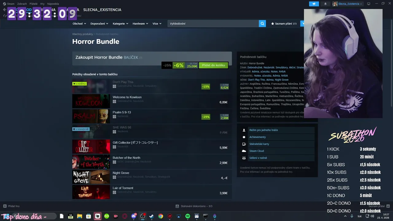393x221 pixels.
Task: Click developer link Admia
Action: [255, 72]
